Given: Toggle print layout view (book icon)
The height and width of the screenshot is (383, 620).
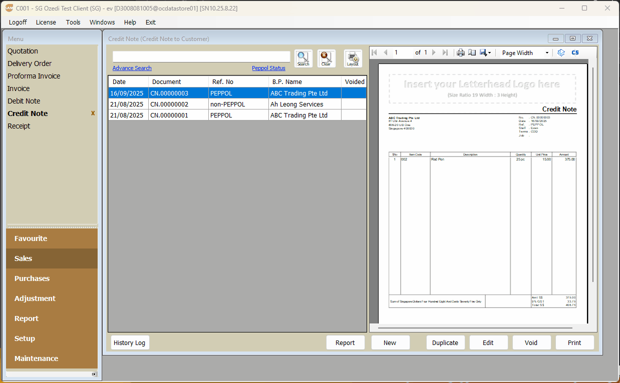Looking at the screenshot, I should (472, 52).
